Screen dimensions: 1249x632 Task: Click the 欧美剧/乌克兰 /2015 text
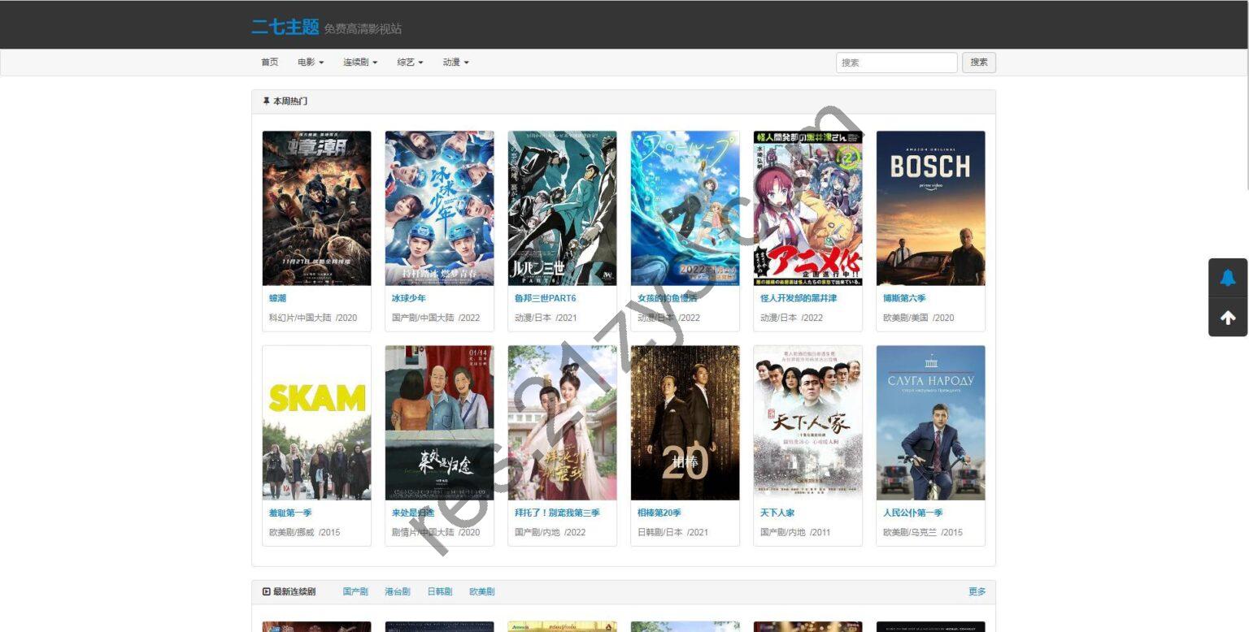coord(922,532)
